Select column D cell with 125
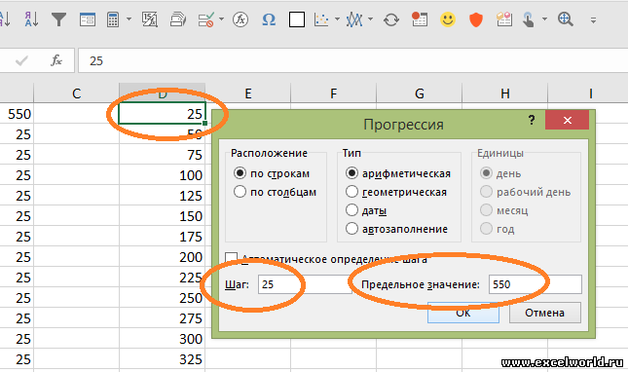Image resolution: width=628 pixels, height=372 pixels. [163, 196]
